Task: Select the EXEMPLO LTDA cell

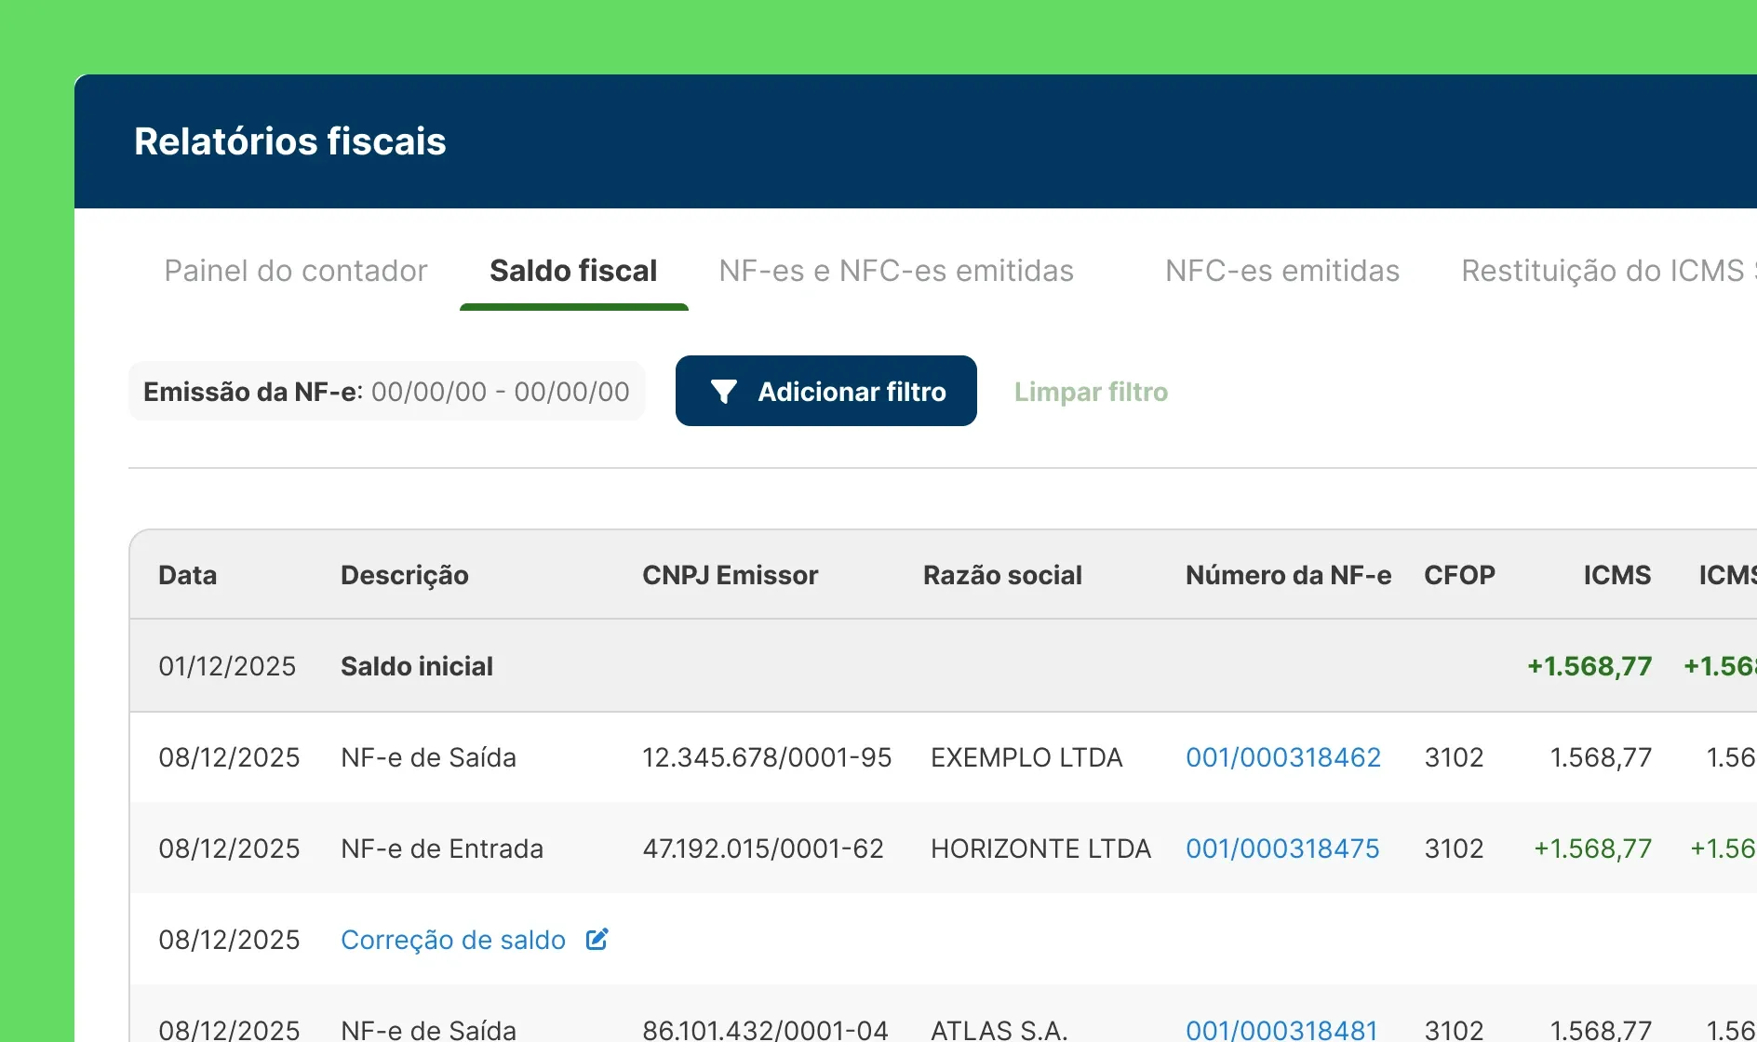Action: tap(1026, 757)
